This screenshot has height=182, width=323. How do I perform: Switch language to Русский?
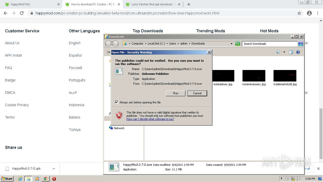(75, 68)
